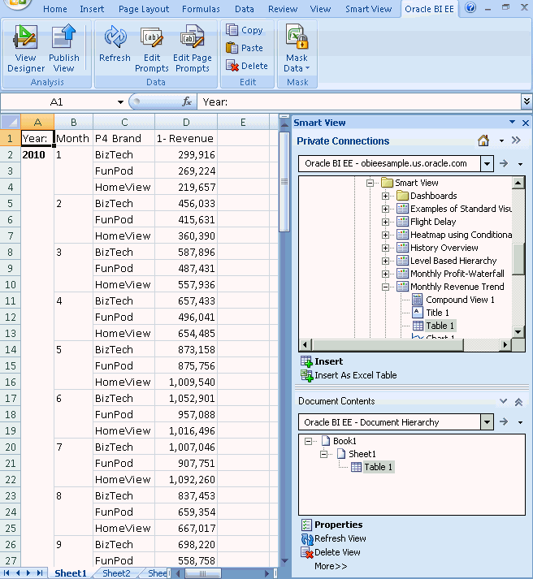This screenshot has width=533, height=579.
Task: Open Edit Page Prompts tool
Action: click(x=193, y=49)
